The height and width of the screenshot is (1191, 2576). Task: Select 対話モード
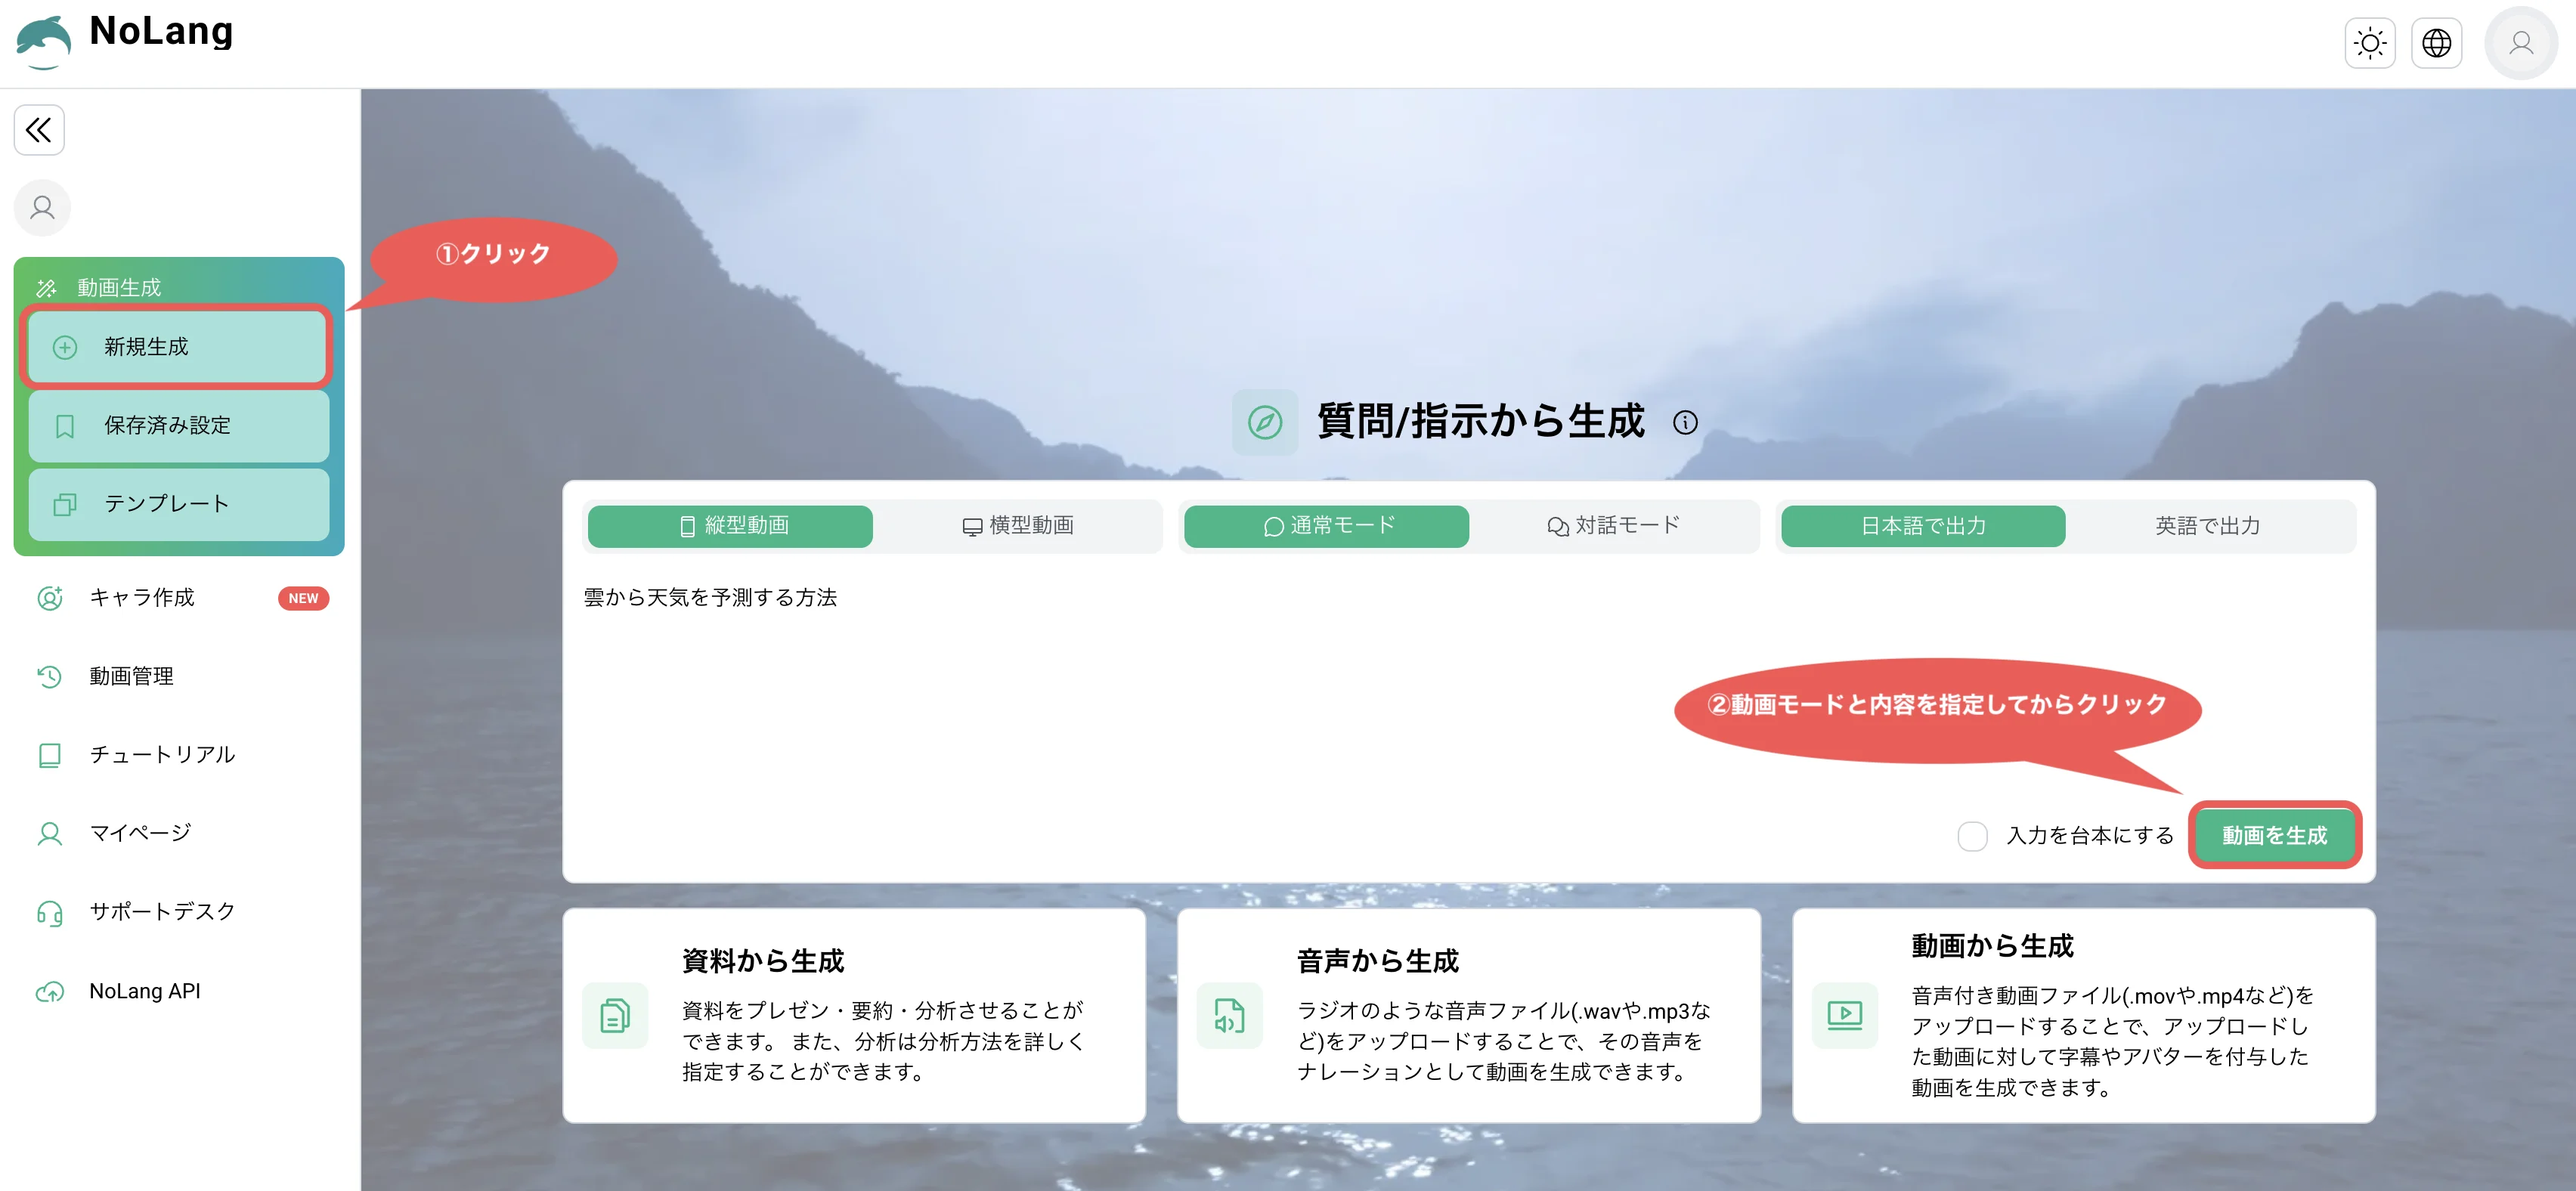coord(1612,526)
